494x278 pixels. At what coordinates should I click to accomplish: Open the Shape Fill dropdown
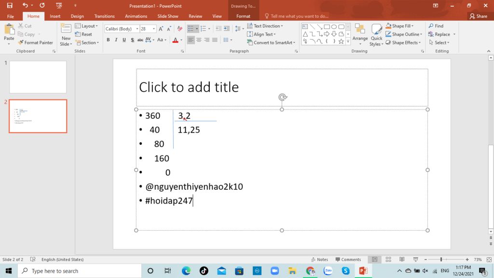[399, 26]
